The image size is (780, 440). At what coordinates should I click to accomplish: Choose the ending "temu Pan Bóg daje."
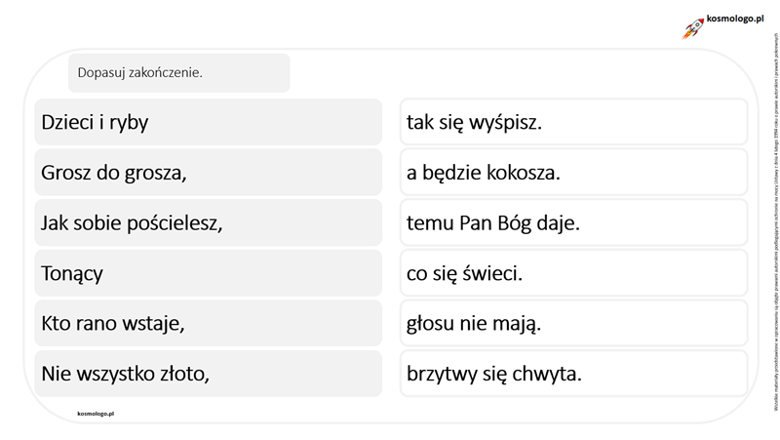tap(573, 222)
